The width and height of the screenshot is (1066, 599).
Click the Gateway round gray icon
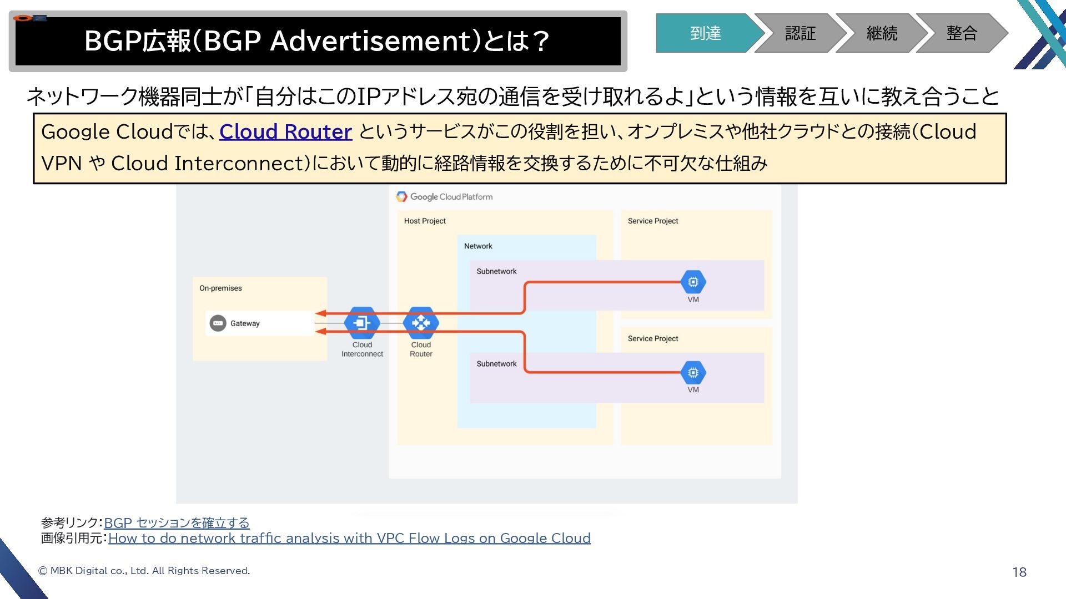pyautogui.click(x=218, y=323)
